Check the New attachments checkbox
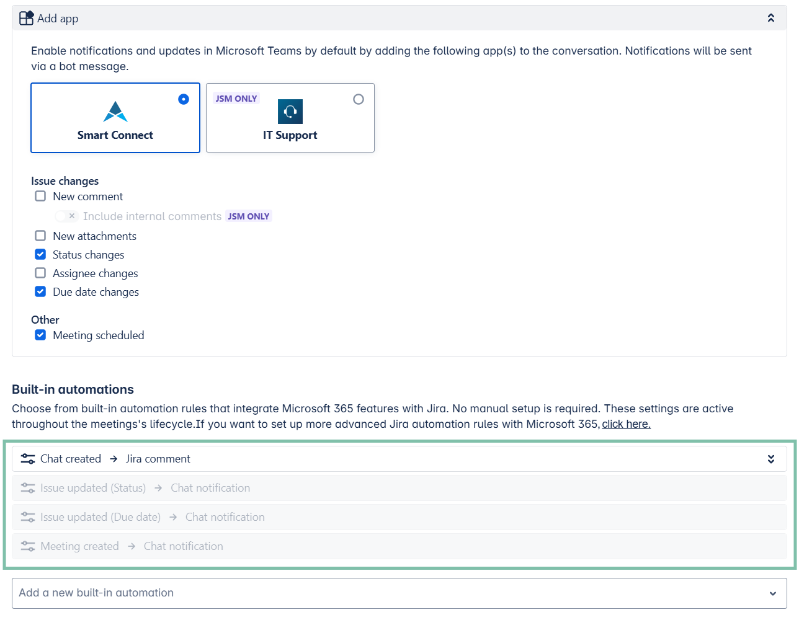Screen dimensions: 799x620 [x=40, y=236]
